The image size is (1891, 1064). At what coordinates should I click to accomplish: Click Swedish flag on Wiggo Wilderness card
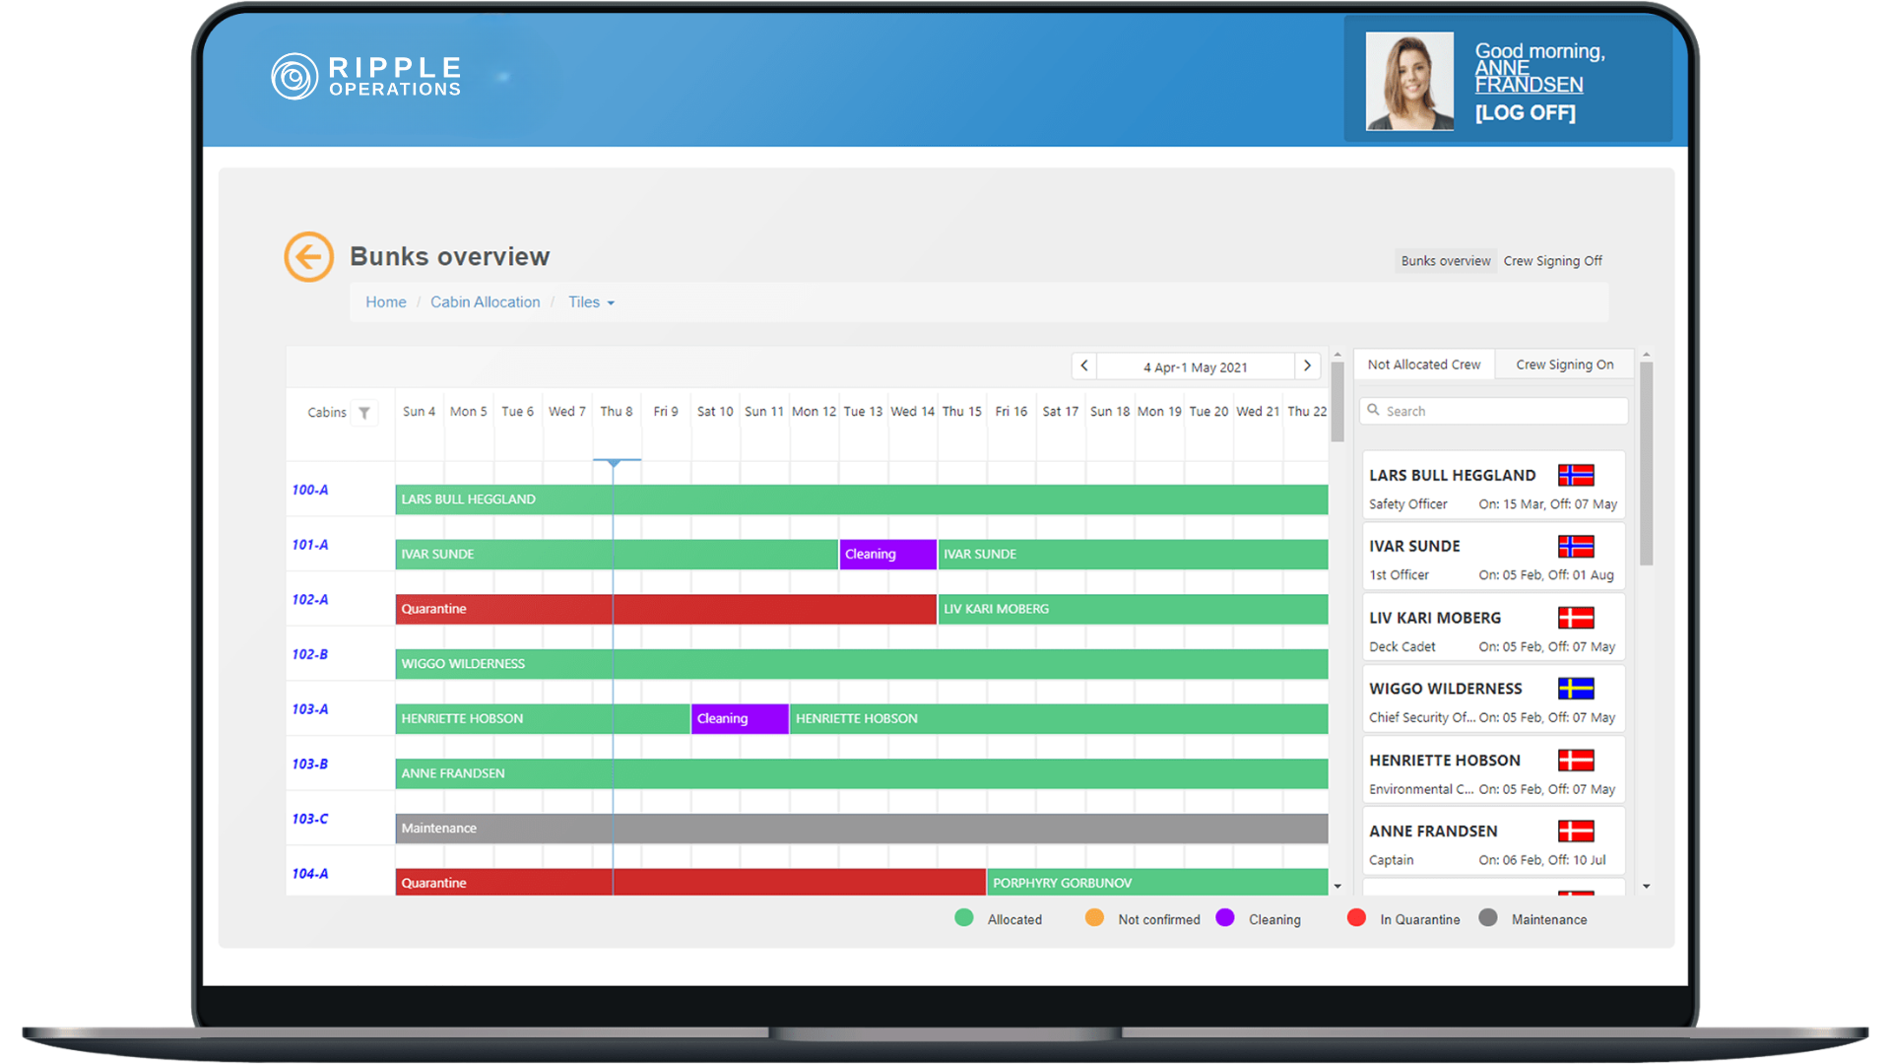pyautogui.click(x=1576, y=689)
